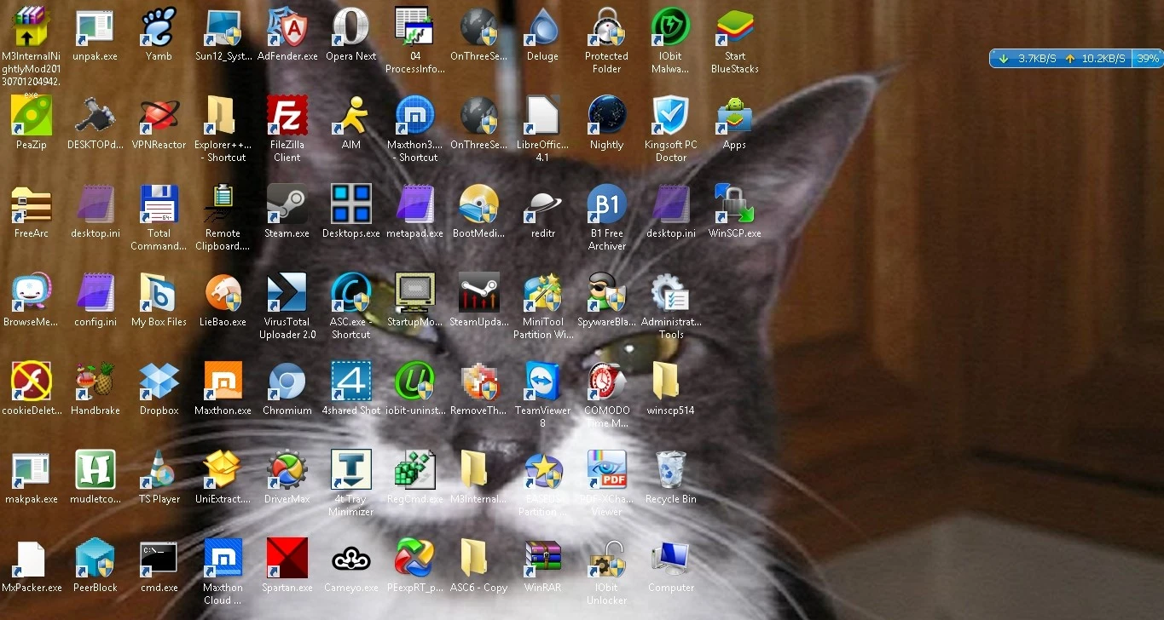This screenshot has height=620, width=1164.
Task: Open the DriverMax shortcut
Action: (x=287, y=469)
